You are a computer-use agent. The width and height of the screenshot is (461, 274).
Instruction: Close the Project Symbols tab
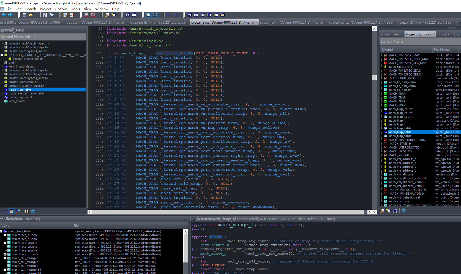point(433,34)
